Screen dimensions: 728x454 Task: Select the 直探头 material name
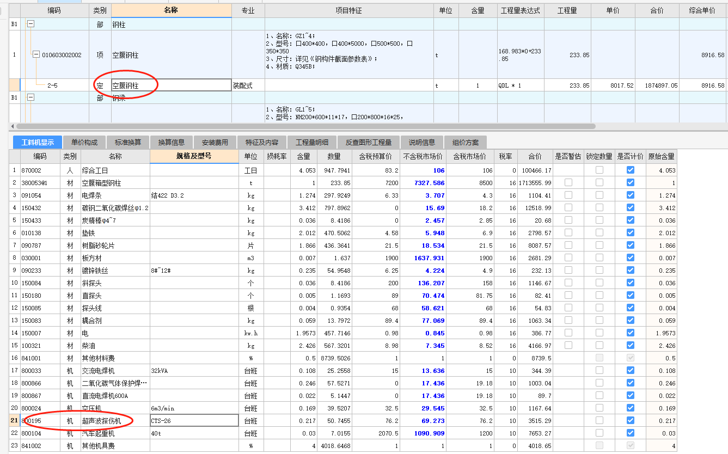[115, 295]
